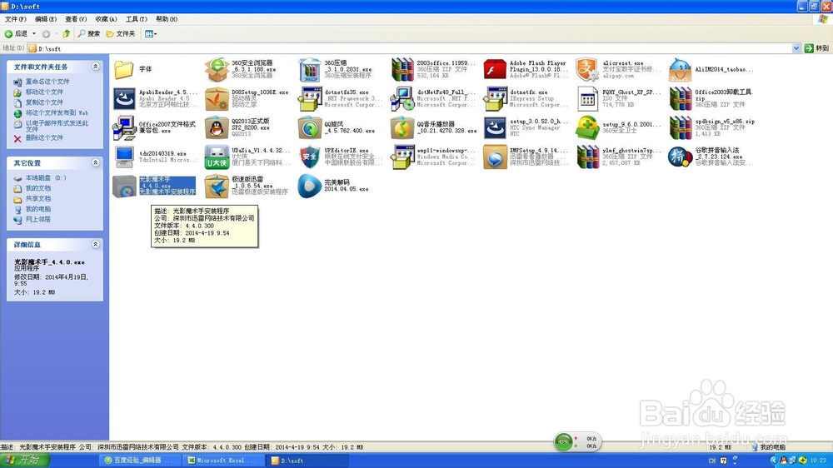Click 移动这个文件 link
Screen dimensions: 833x468
[x=44, y=92]
